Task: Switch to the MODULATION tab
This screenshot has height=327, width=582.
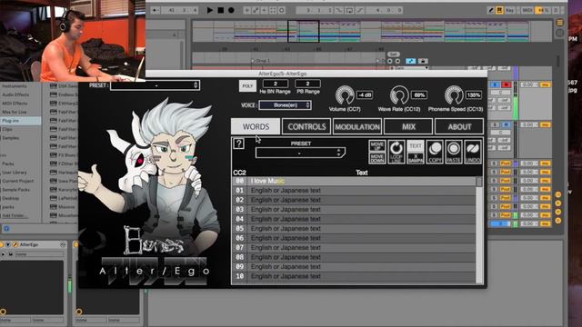Action: coord(357,126)
